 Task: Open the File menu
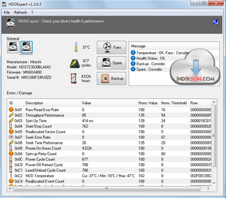(x=7, y=12)
